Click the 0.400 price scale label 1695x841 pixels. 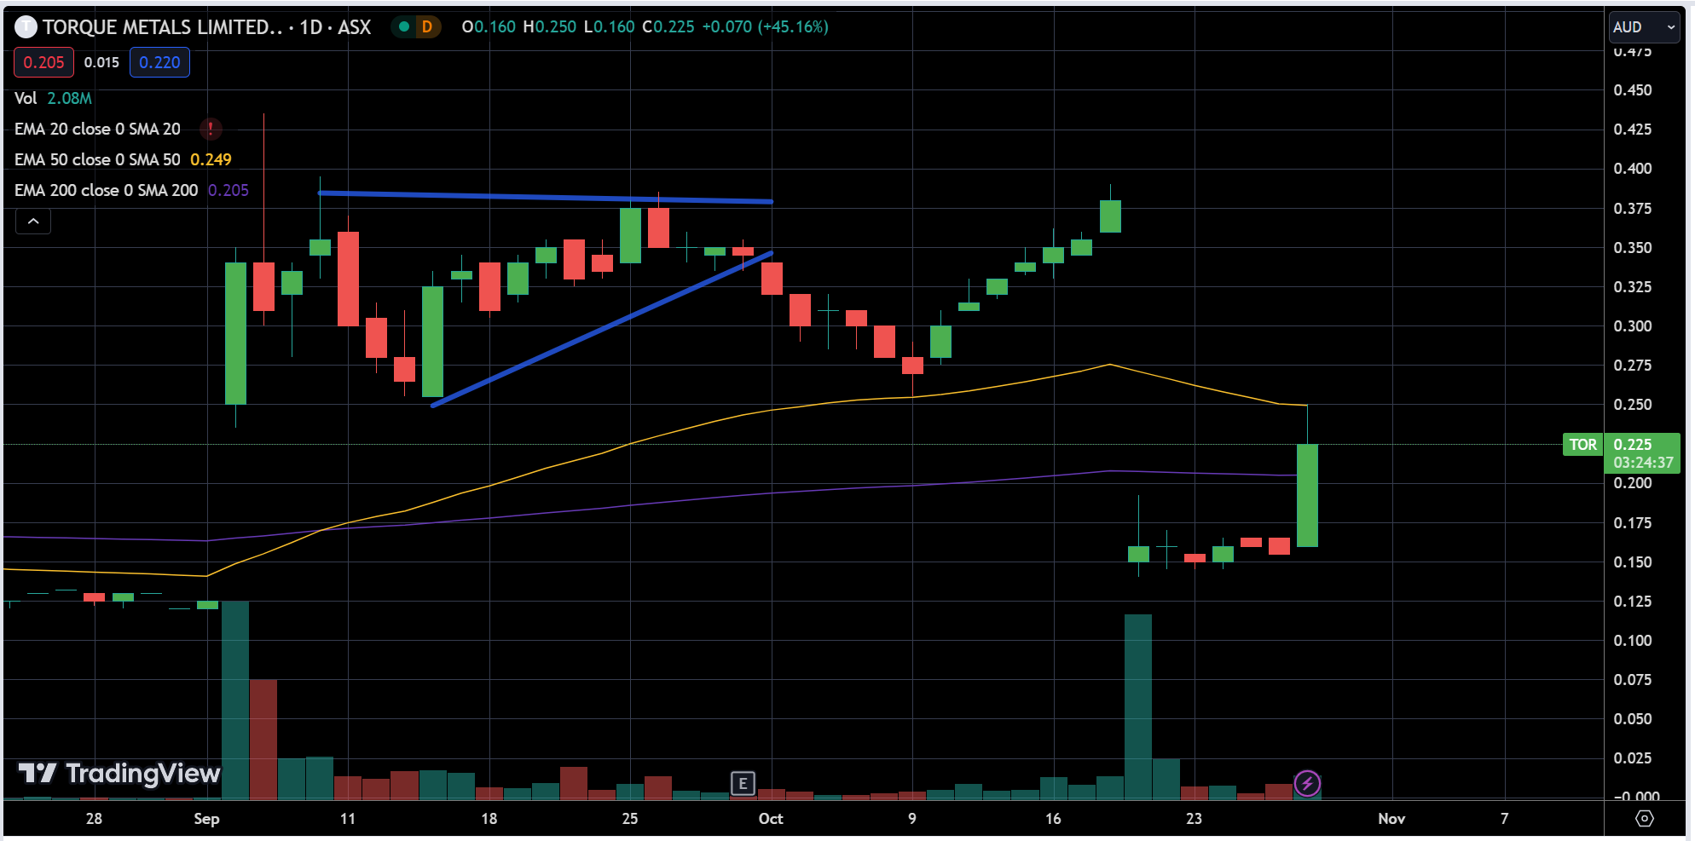tap(1632, 169)
